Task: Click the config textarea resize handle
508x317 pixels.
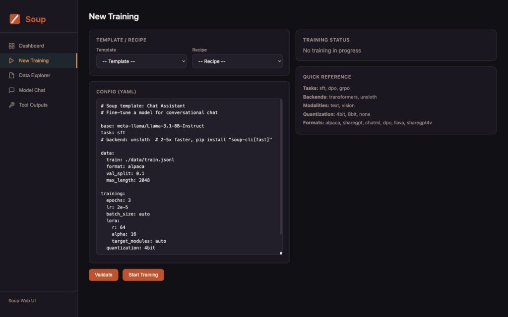Action: [281, 253]
